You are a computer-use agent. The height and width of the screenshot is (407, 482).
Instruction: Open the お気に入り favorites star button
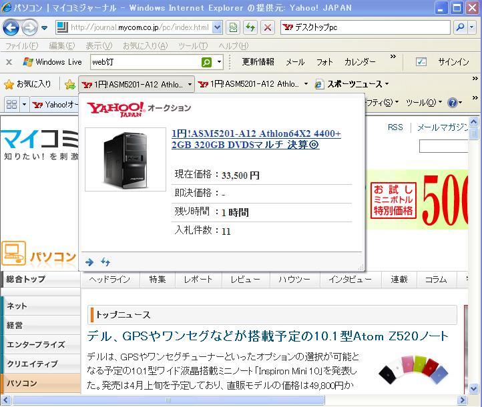[27, 84]
